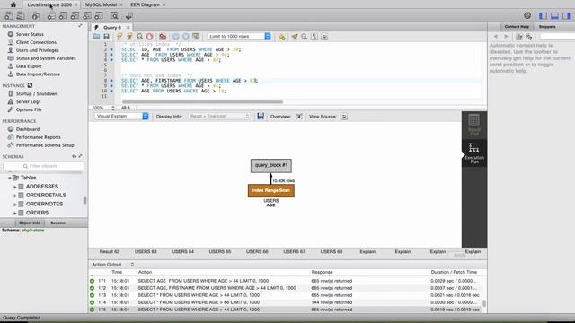The image size is (575, 323).
Task: Stop query execution red icon
Action: click(150, 37)
